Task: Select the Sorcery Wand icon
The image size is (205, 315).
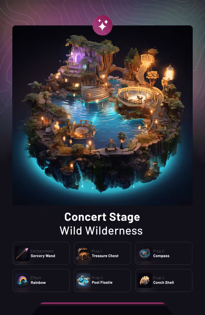Action: (x=22, y=253)
